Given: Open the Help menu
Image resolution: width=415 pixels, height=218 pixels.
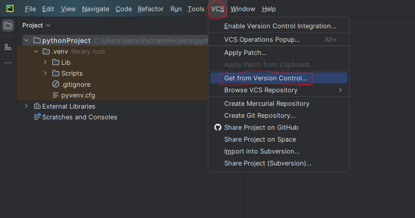Looking at the screenshot, I should 269,9.
